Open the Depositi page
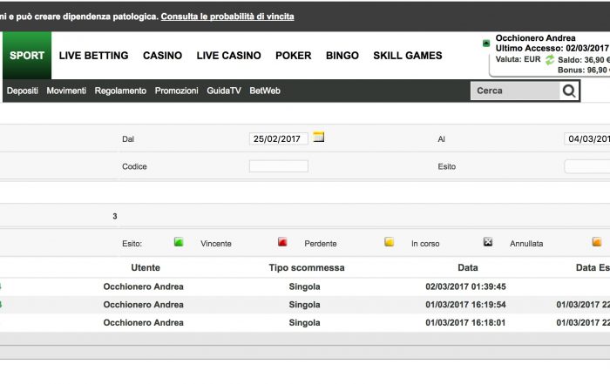This screenshot has width=610, height=384. click(x=23, y=91)
